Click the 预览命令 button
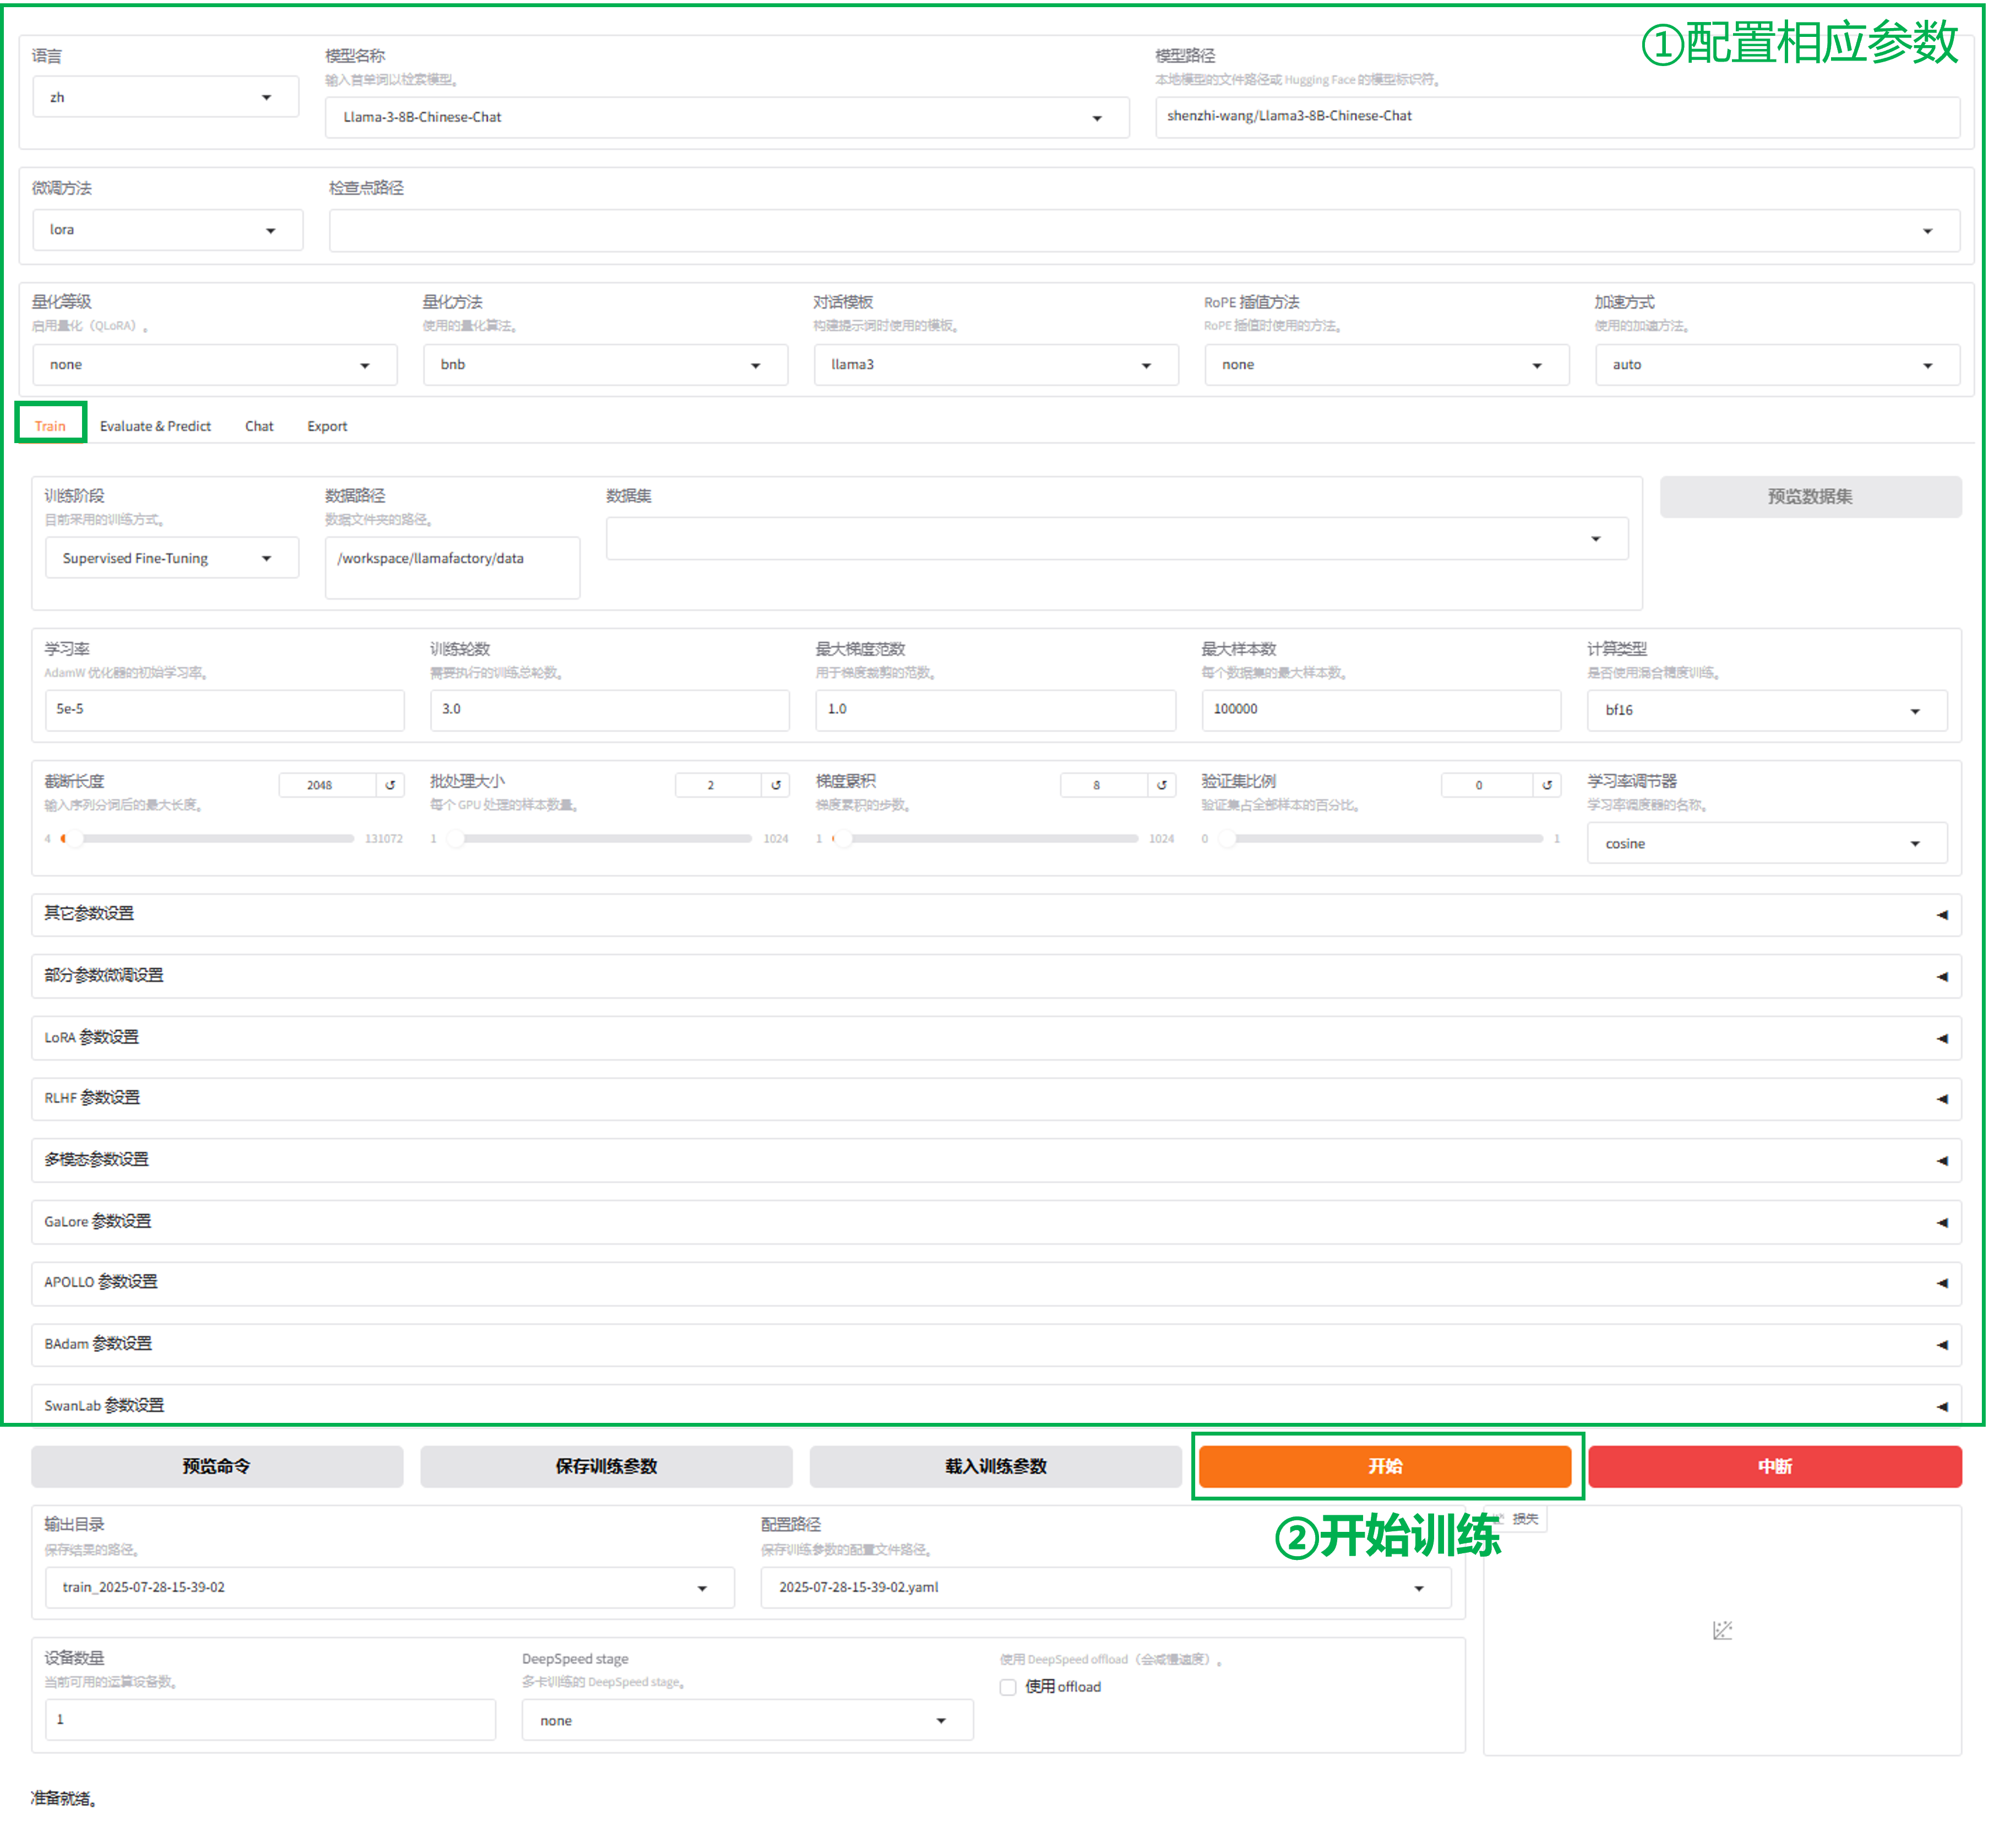The height and width of the screenshot is (1828, 2016). point(216,1466)
